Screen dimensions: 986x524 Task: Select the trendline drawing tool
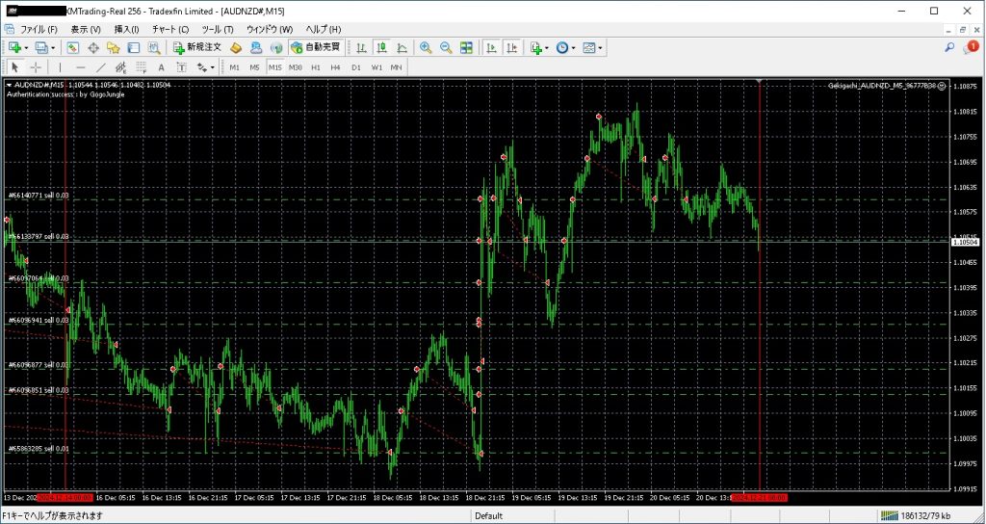[x=100, y=67]
